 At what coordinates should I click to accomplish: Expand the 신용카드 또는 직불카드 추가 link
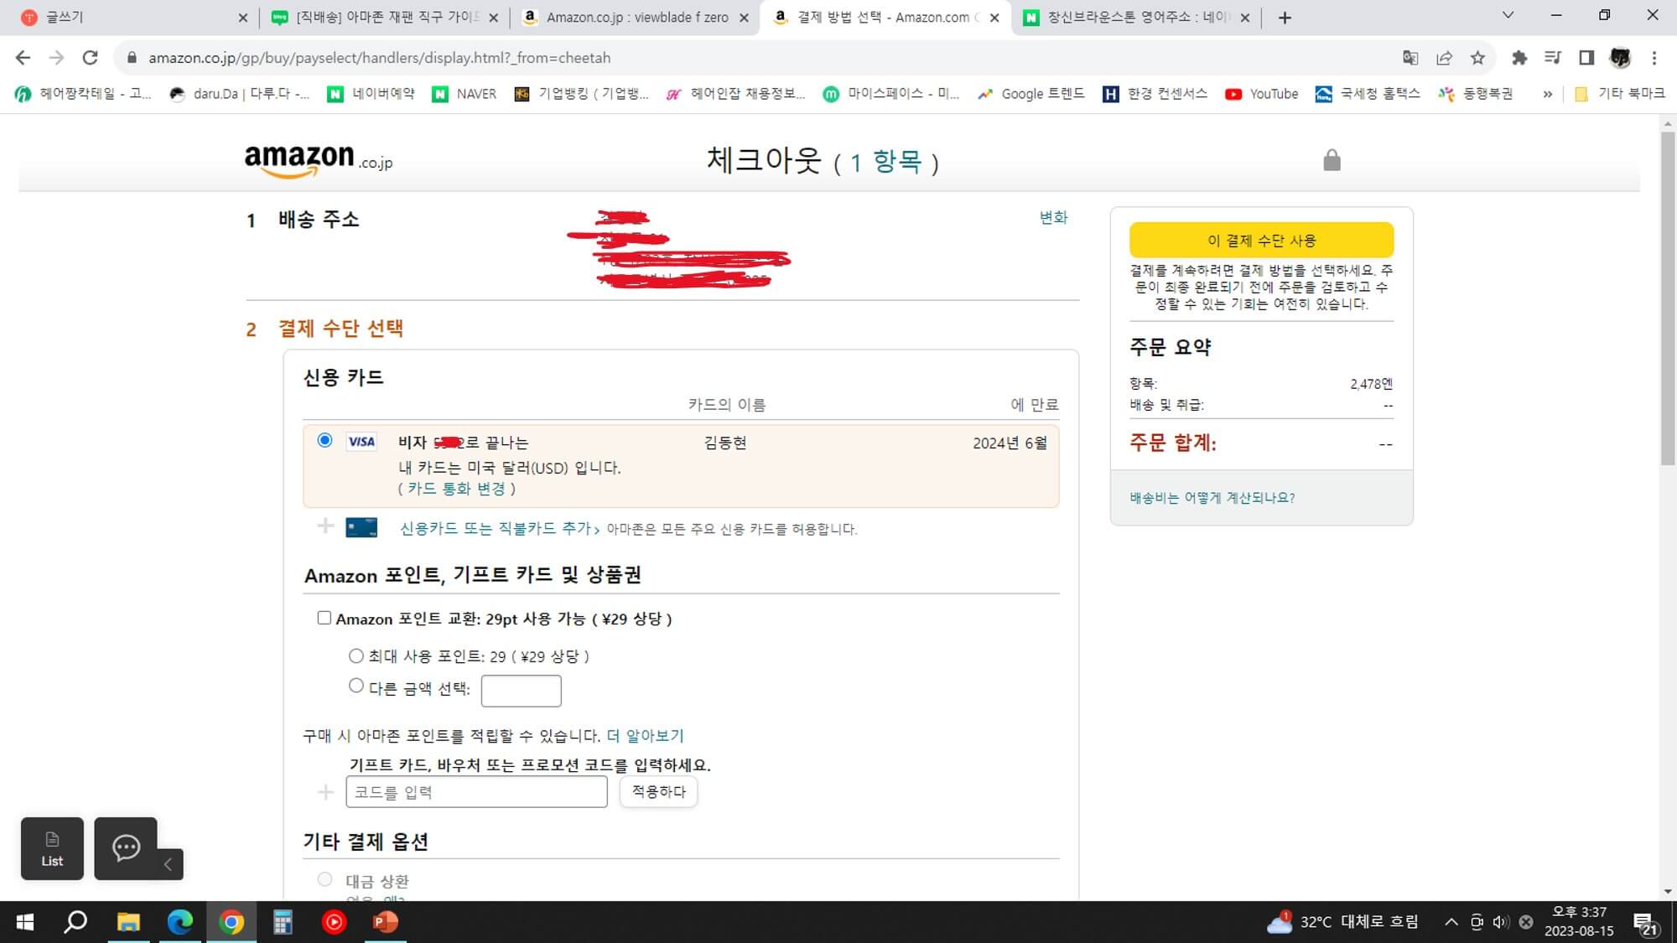click(x=495, y=528)
